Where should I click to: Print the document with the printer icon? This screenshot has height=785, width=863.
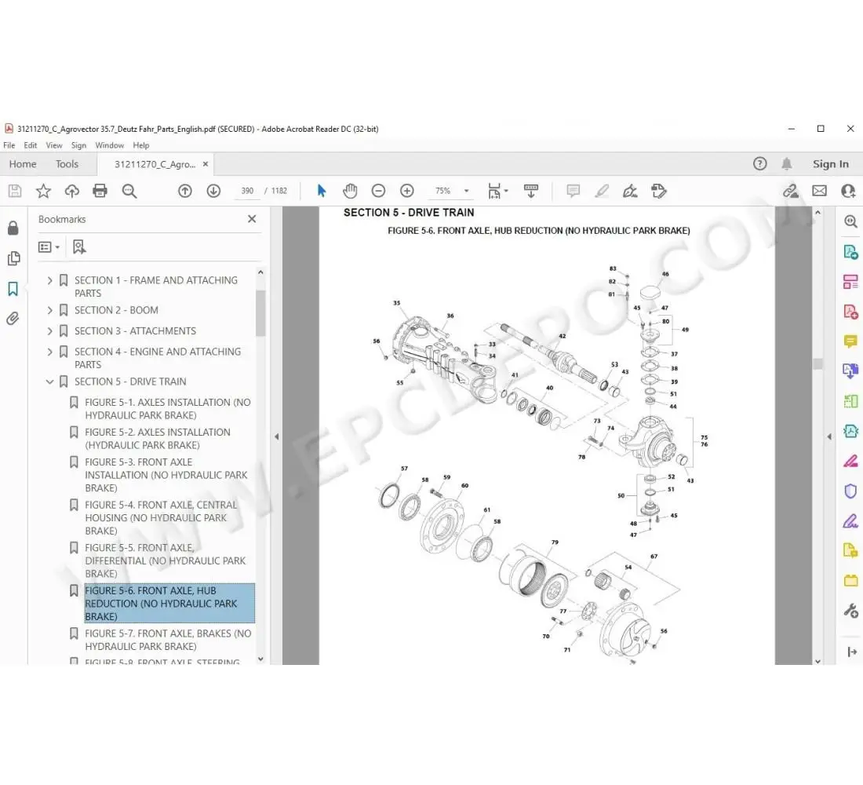[100, 192]
